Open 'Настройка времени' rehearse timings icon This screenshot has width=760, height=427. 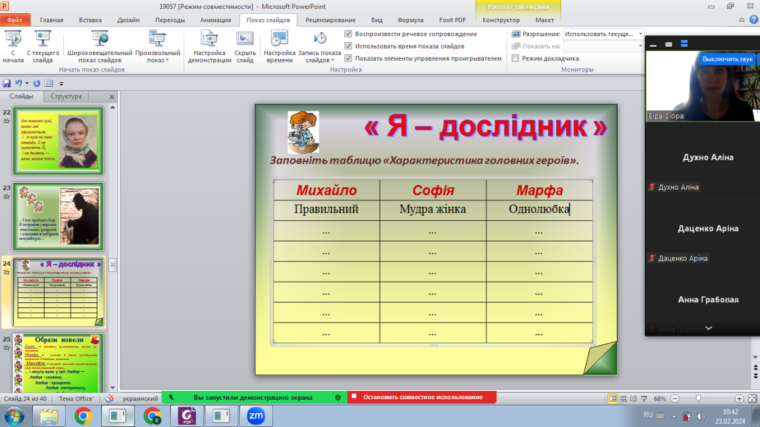click(x=279, y=40)
